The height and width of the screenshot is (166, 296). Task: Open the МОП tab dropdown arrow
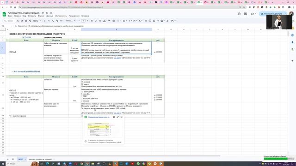click(25, 159)
